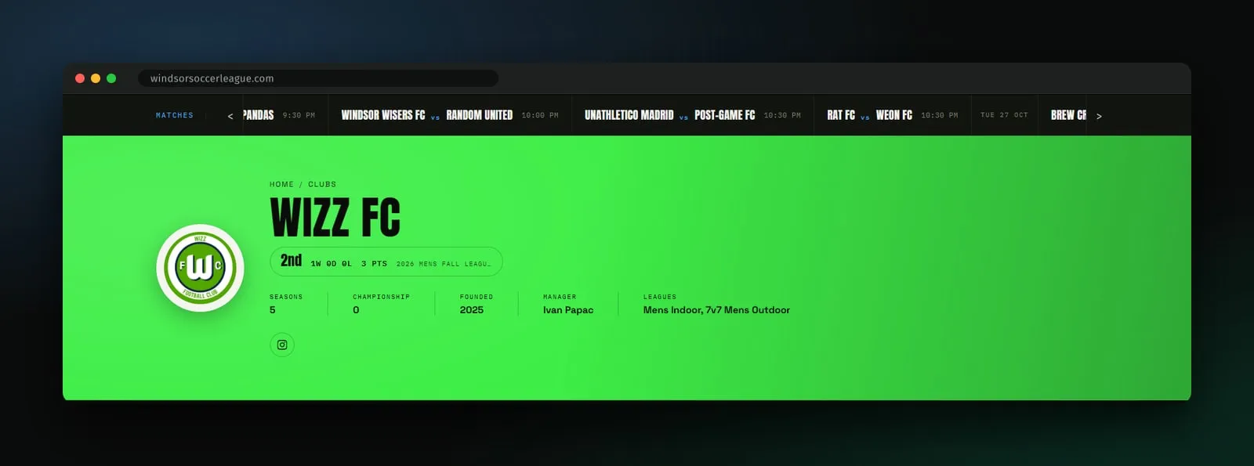Open Weon FC team in ticker
Image resolution: width=1254 pixels, height=466 pixels.
(894, 115)
